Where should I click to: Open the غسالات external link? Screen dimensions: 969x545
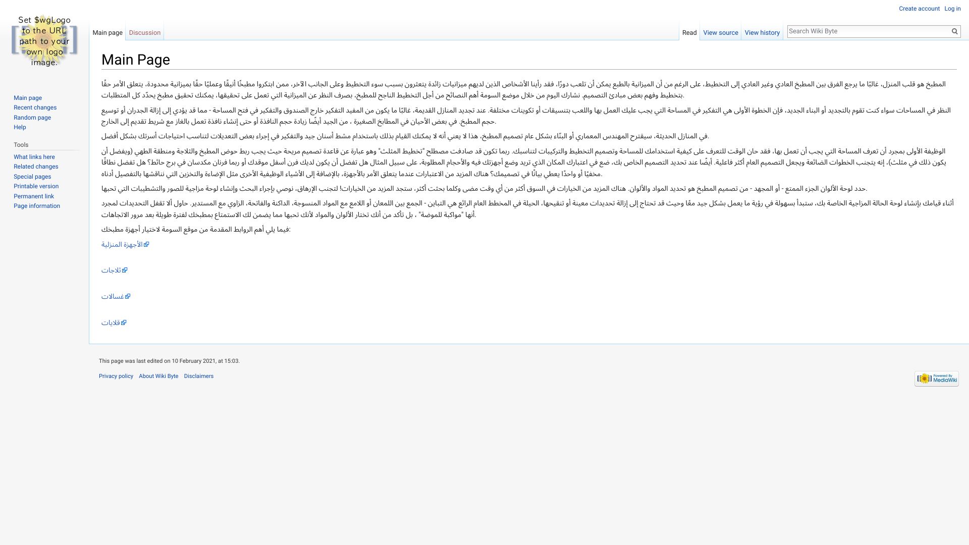tap(116, 297)
